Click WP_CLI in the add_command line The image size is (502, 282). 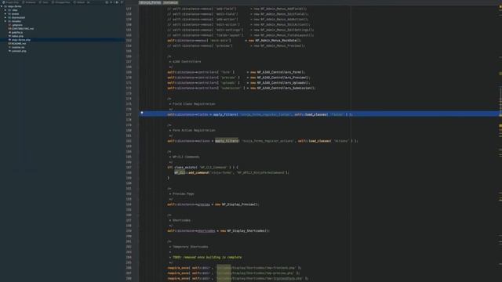(x=180, y=172)
